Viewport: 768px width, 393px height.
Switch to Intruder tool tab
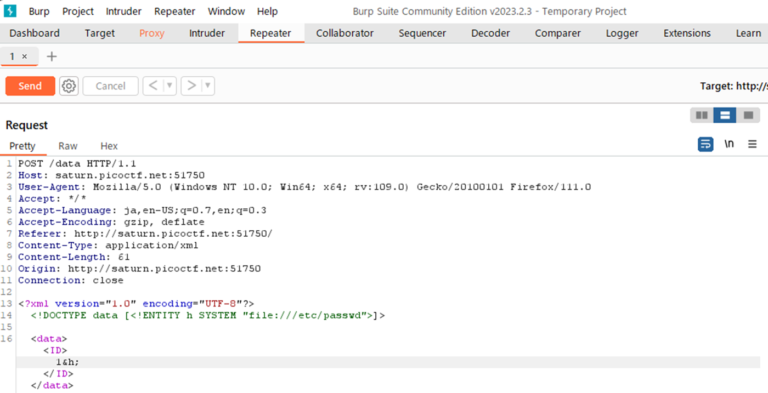pos(207,33)
